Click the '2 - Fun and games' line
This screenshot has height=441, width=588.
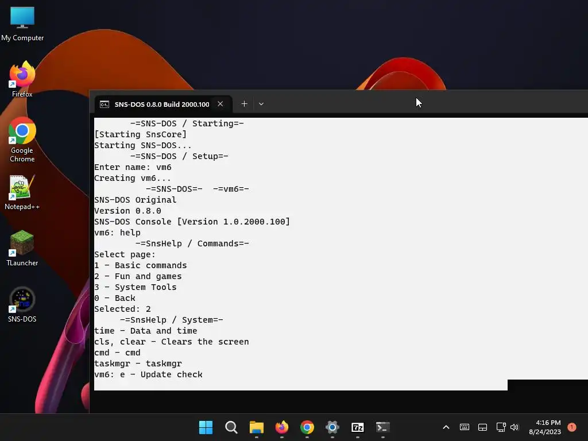[x=138, y=276]
